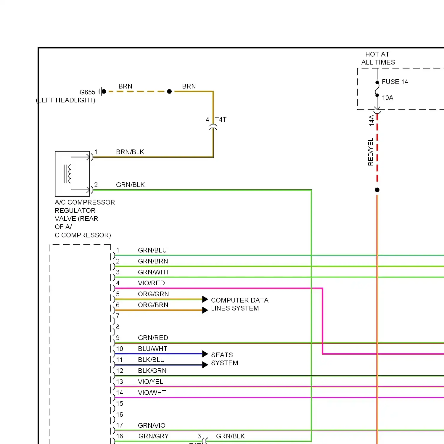Click the ground symbol beside G655

click(102, 91)
